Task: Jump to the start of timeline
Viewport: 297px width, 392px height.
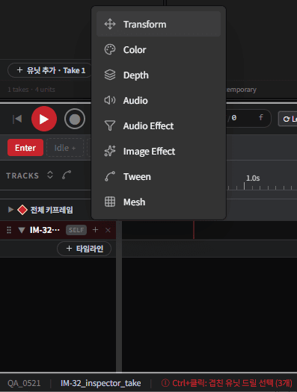Action: coord(17,119)
